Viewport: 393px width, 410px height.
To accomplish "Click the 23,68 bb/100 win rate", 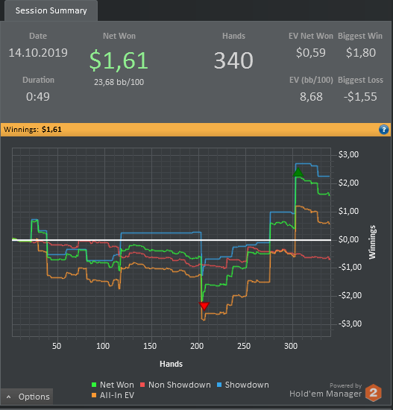I will tap(119, 82).
